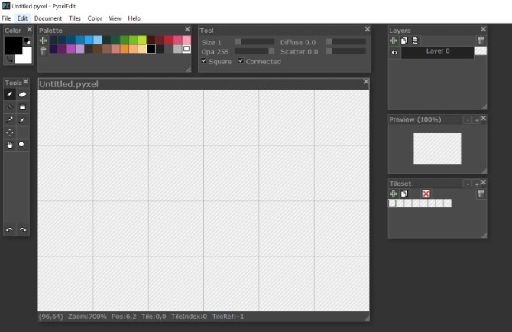The image size is (512, 332).
Task: Uncheck the Connected checkbox
Action: click(x=241, y=61)
